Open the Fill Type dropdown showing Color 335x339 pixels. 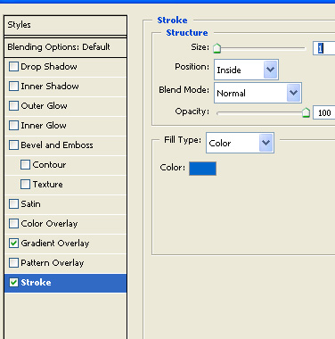[x=240, y=143]
